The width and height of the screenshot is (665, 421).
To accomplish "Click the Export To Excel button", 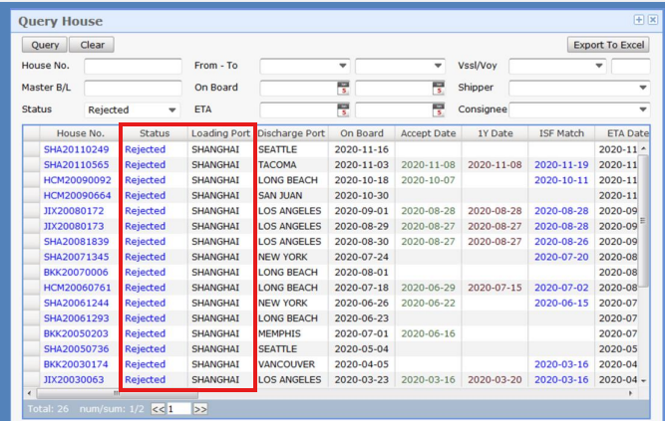I will tap(607, 45).
